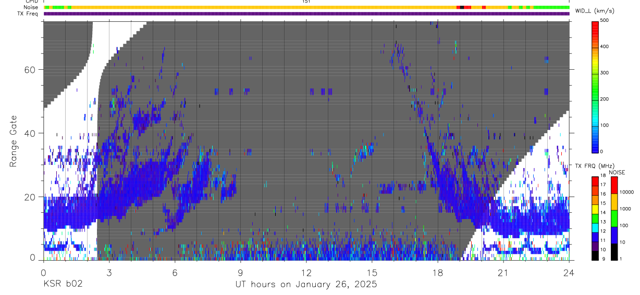The height and width of the screenshot is (295, 640).
Task: Click the red segment of the Noise strip
Action: pos(467,7)
